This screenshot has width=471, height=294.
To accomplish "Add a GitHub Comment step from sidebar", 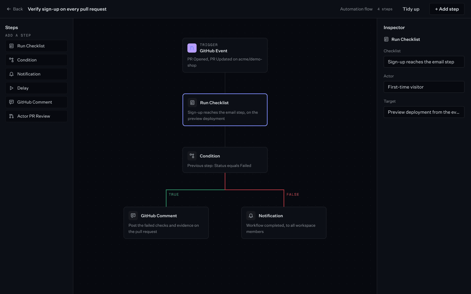I will click(36, 102).
